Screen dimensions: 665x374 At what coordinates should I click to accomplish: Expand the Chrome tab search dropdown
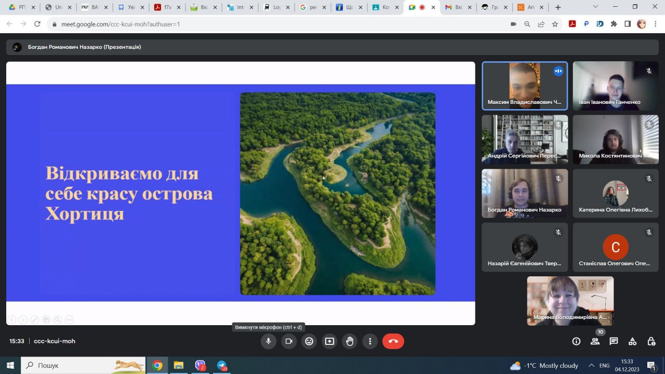pyautogui.click(x=596, y=7)
